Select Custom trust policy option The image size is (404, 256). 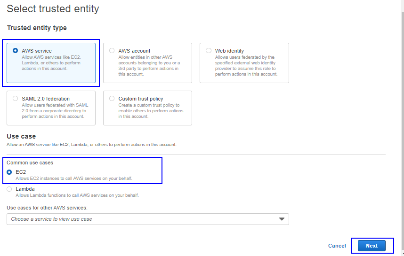(x=112, y=99)
